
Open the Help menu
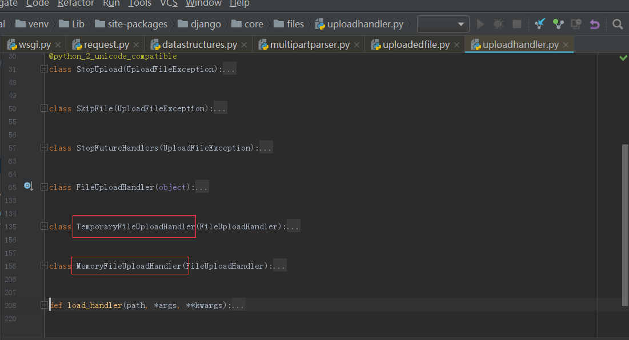[239, 3]
